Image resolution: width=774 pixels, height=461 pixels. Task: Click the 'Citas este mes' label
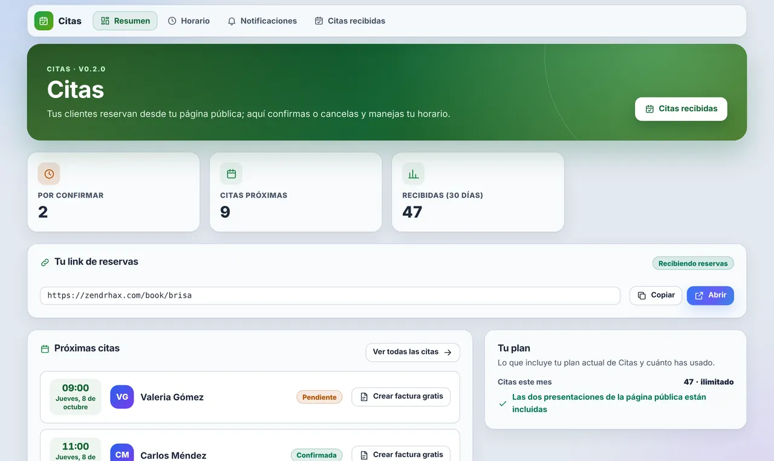[525, 382]
